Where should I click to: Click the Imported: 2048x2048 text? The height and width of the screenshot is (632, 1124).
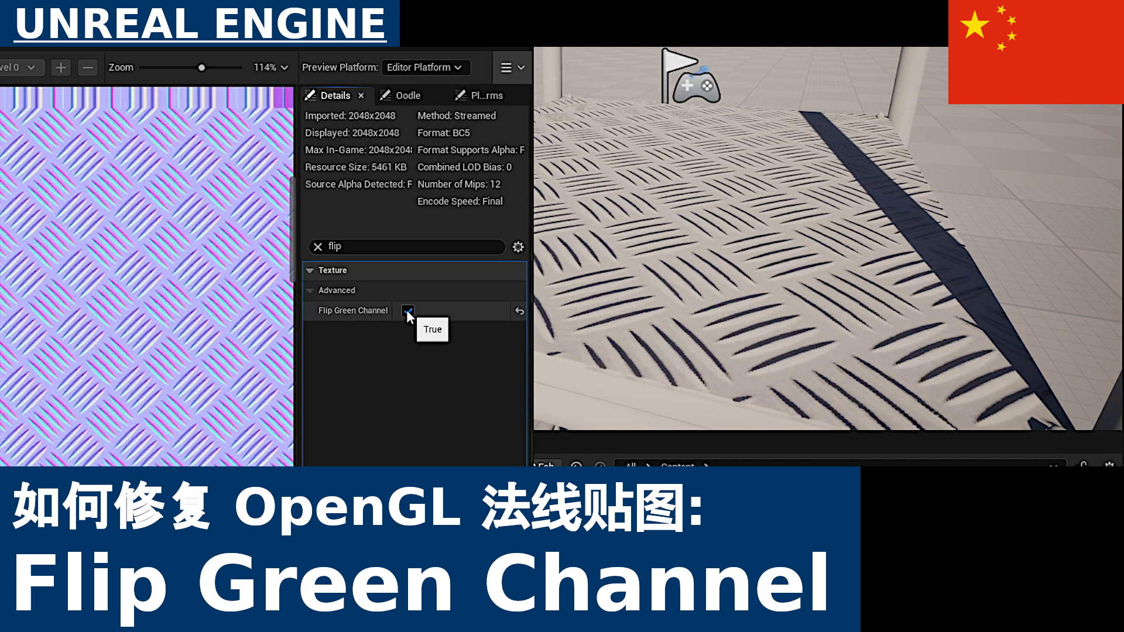coord(350,116)
